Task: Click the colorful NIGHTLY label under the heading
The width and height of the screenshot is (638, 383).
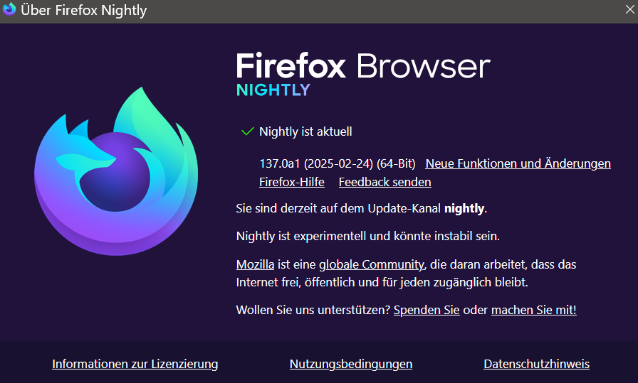Action: (x=273, y=90)
